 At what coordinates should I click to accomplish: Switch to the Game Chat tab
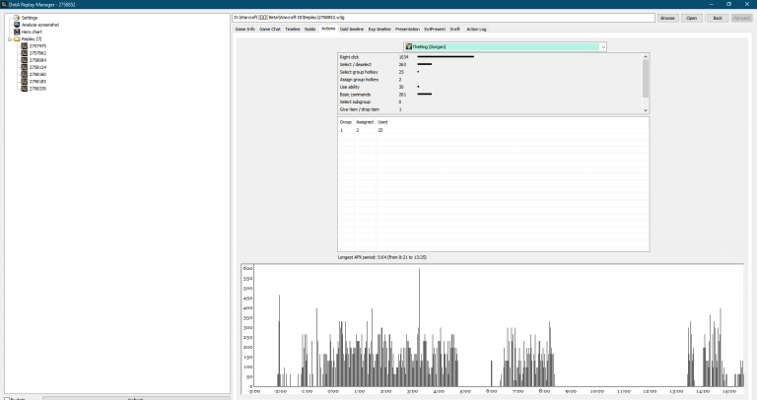pyautogui.click(x=270, y=30)
